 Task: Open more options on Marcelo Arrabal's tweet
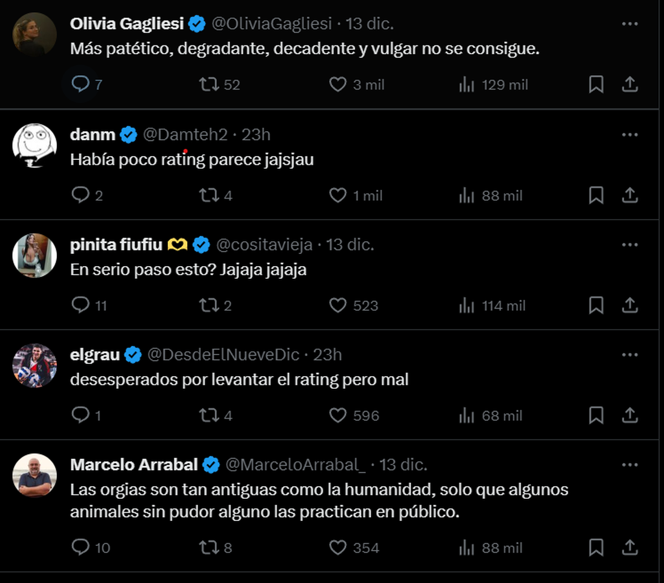[x=630, y=465]
